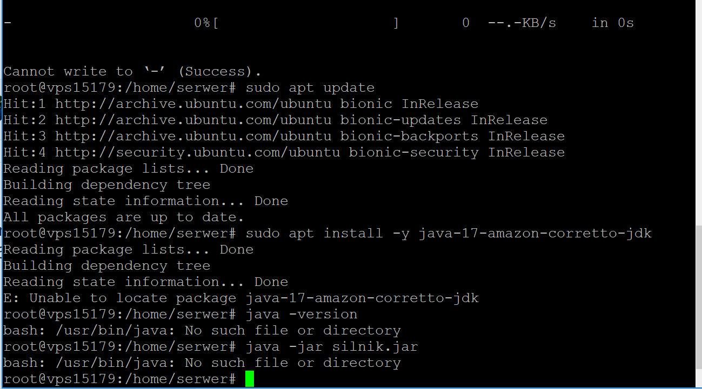Click the "java -version" command text
702x389 pixels.
[301, 314]
